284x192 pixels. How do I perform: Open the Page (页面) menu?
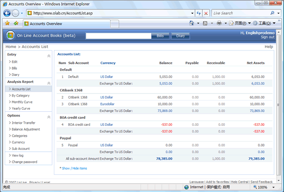point(240,23)
